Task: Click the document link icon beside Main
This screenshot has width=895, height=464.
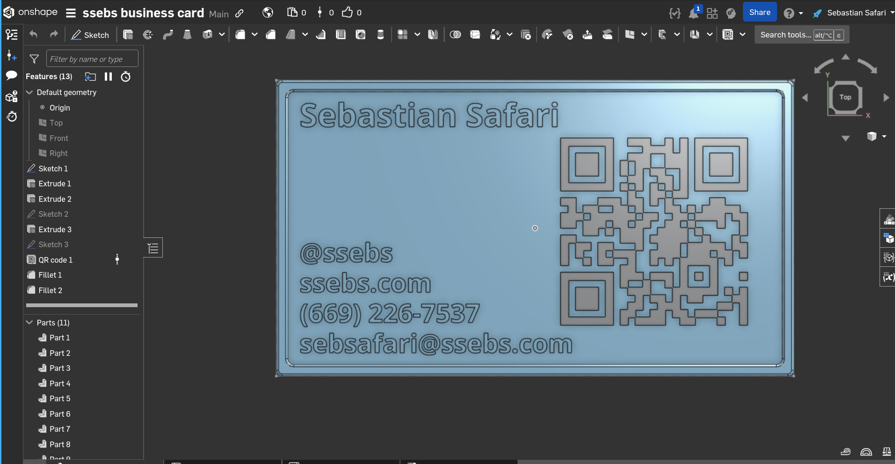Action: click(x=240, y=14)
